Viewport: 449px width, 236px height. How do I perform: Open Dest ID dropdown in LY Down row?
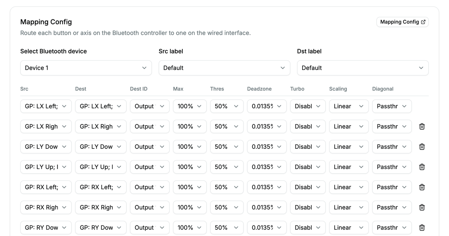[x=150, y=147]
